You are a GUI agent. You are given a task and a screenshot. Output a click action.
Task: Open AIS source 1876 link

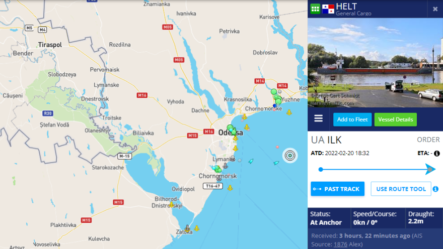tap(340, 244)
